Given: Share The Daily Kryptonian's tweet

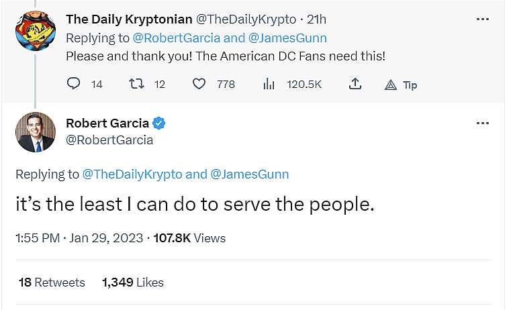Looking at the screenshot, I should (x=355, y=84).
